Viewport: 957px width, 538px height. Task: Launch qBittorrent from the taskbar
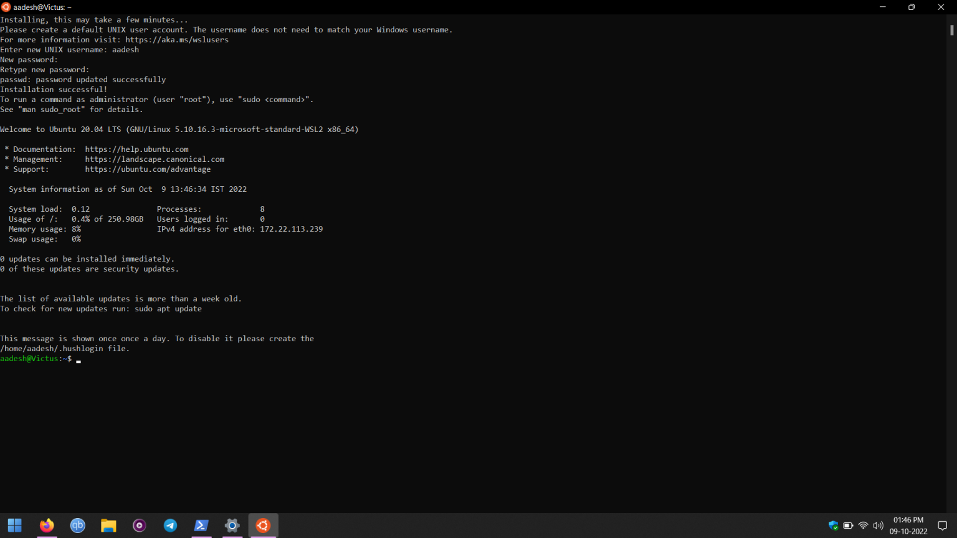click(x=77, y=526)
